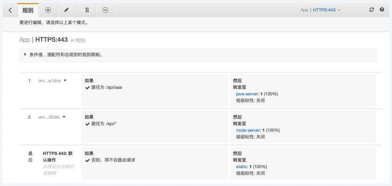The height and width of the screenshot is (186, 392).
Task: Expand the arn...e1dce rule dropdown
Action: pyautogui.click(x=65, y=80)
